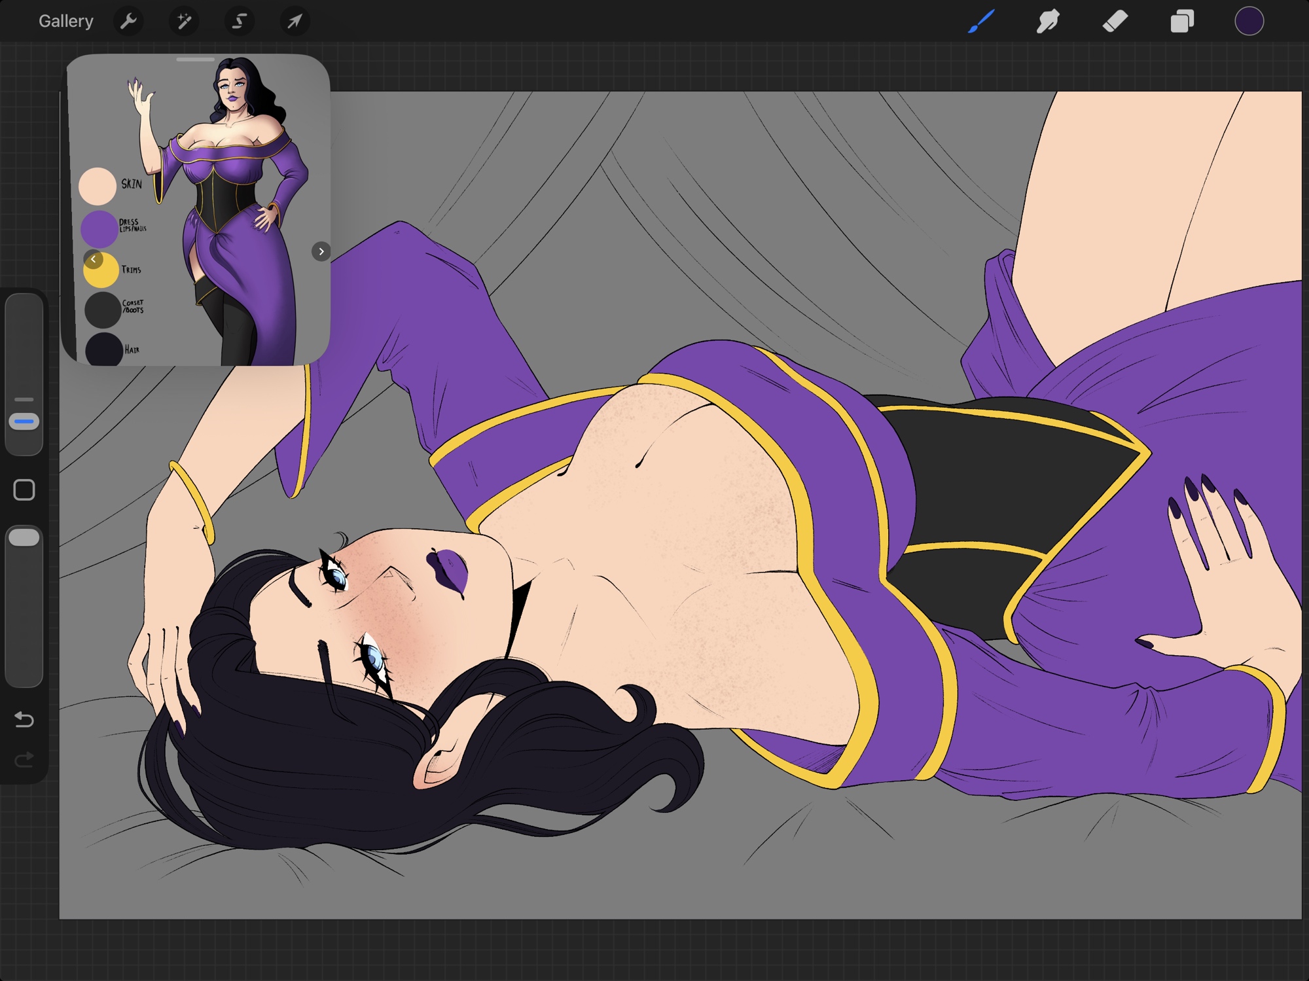
Task: Select the Smudge tool
Action: [1048, 21]
